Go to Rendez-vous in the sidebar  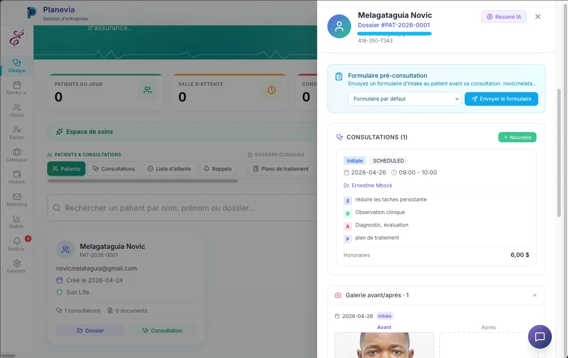(x=17, y=88)
